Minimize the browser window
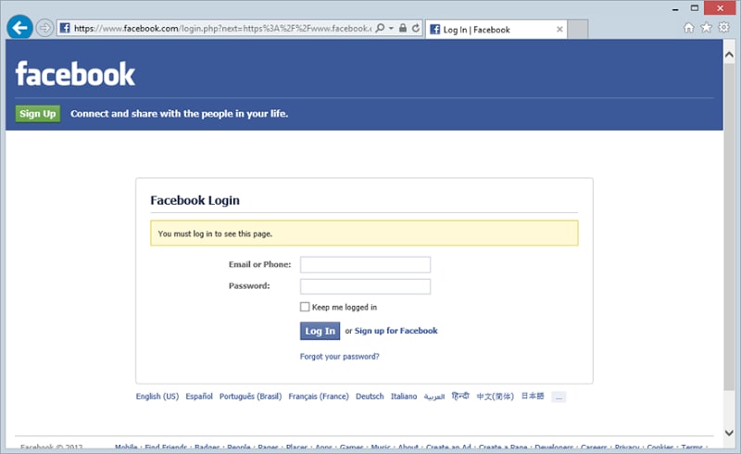Image resolution: width=741 pixels, height=454 pixels. 675,8
